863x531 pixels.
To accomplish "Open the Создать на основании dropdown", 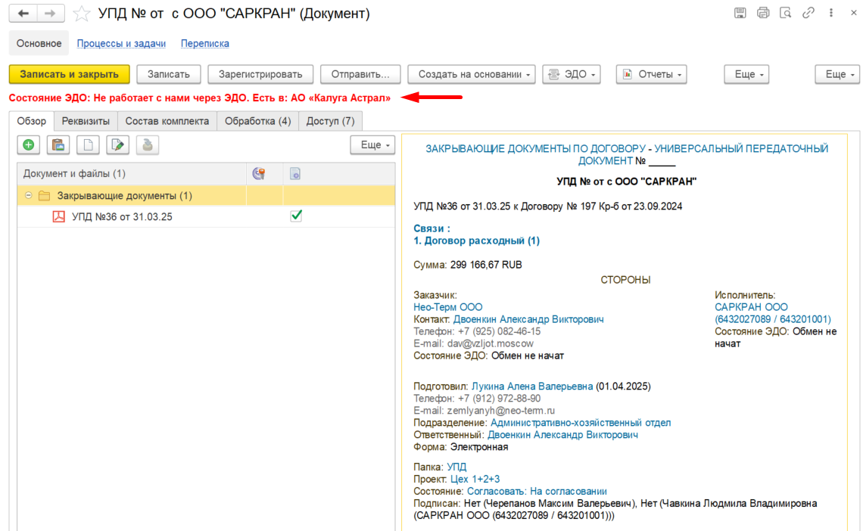I will click(x=471, y=74).
